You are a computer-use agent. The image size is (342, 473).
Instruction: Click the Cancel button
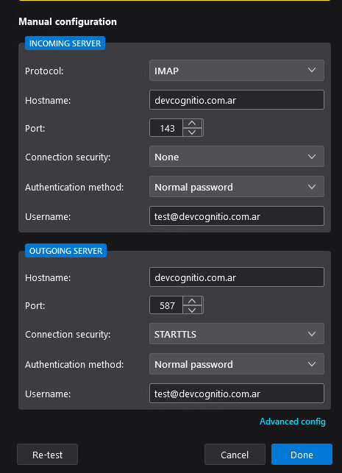[235, 455]
